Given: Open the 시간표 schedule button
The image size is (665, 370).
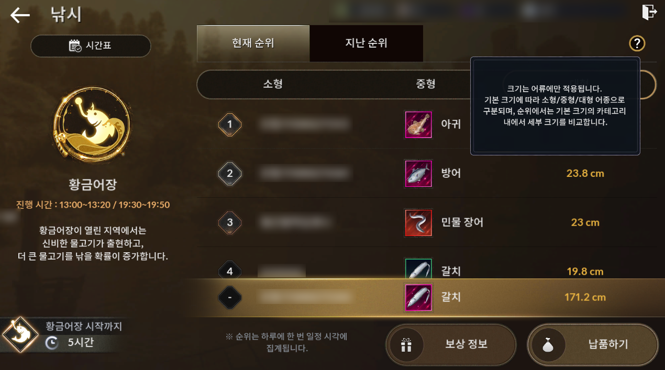Looking at the screenshot, I should 91,46.
